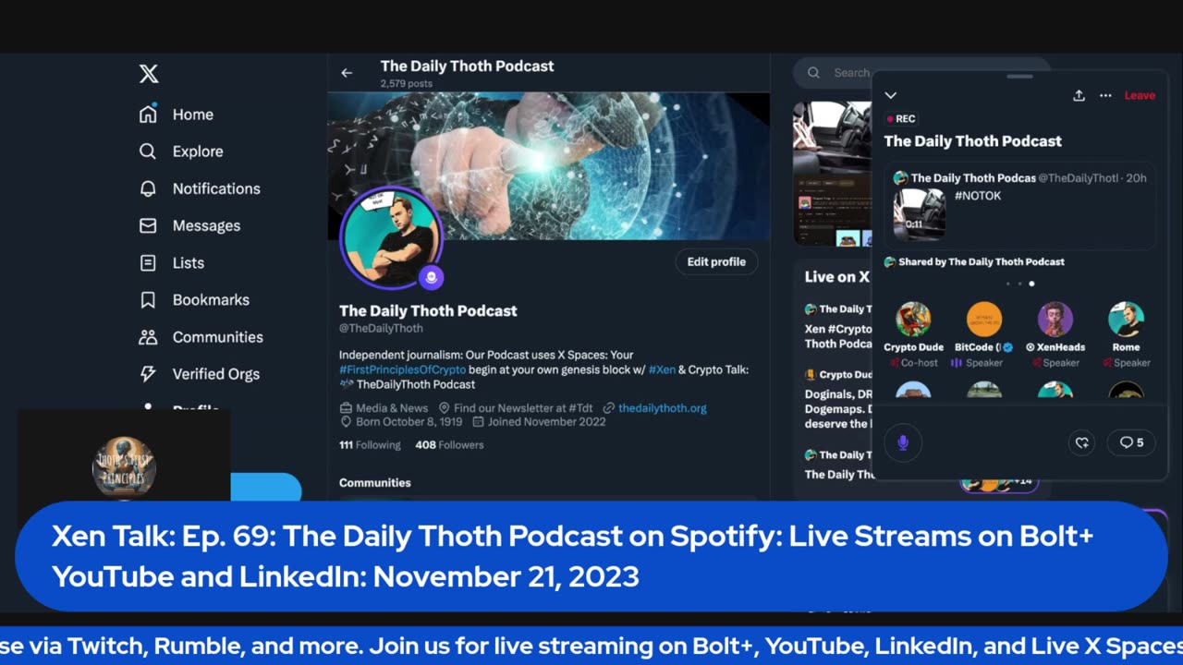Screen dimensions: 1183x665
Task: Select the Messages menu label
Action: (206, 225)
